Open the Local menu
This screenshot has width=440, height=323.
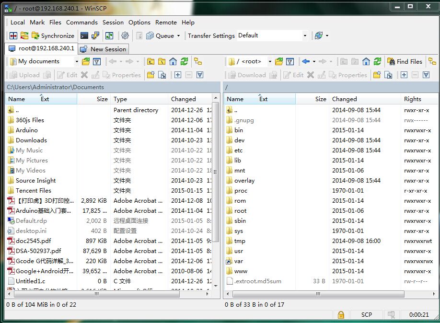pyautogui.click(x=18, y=23)
